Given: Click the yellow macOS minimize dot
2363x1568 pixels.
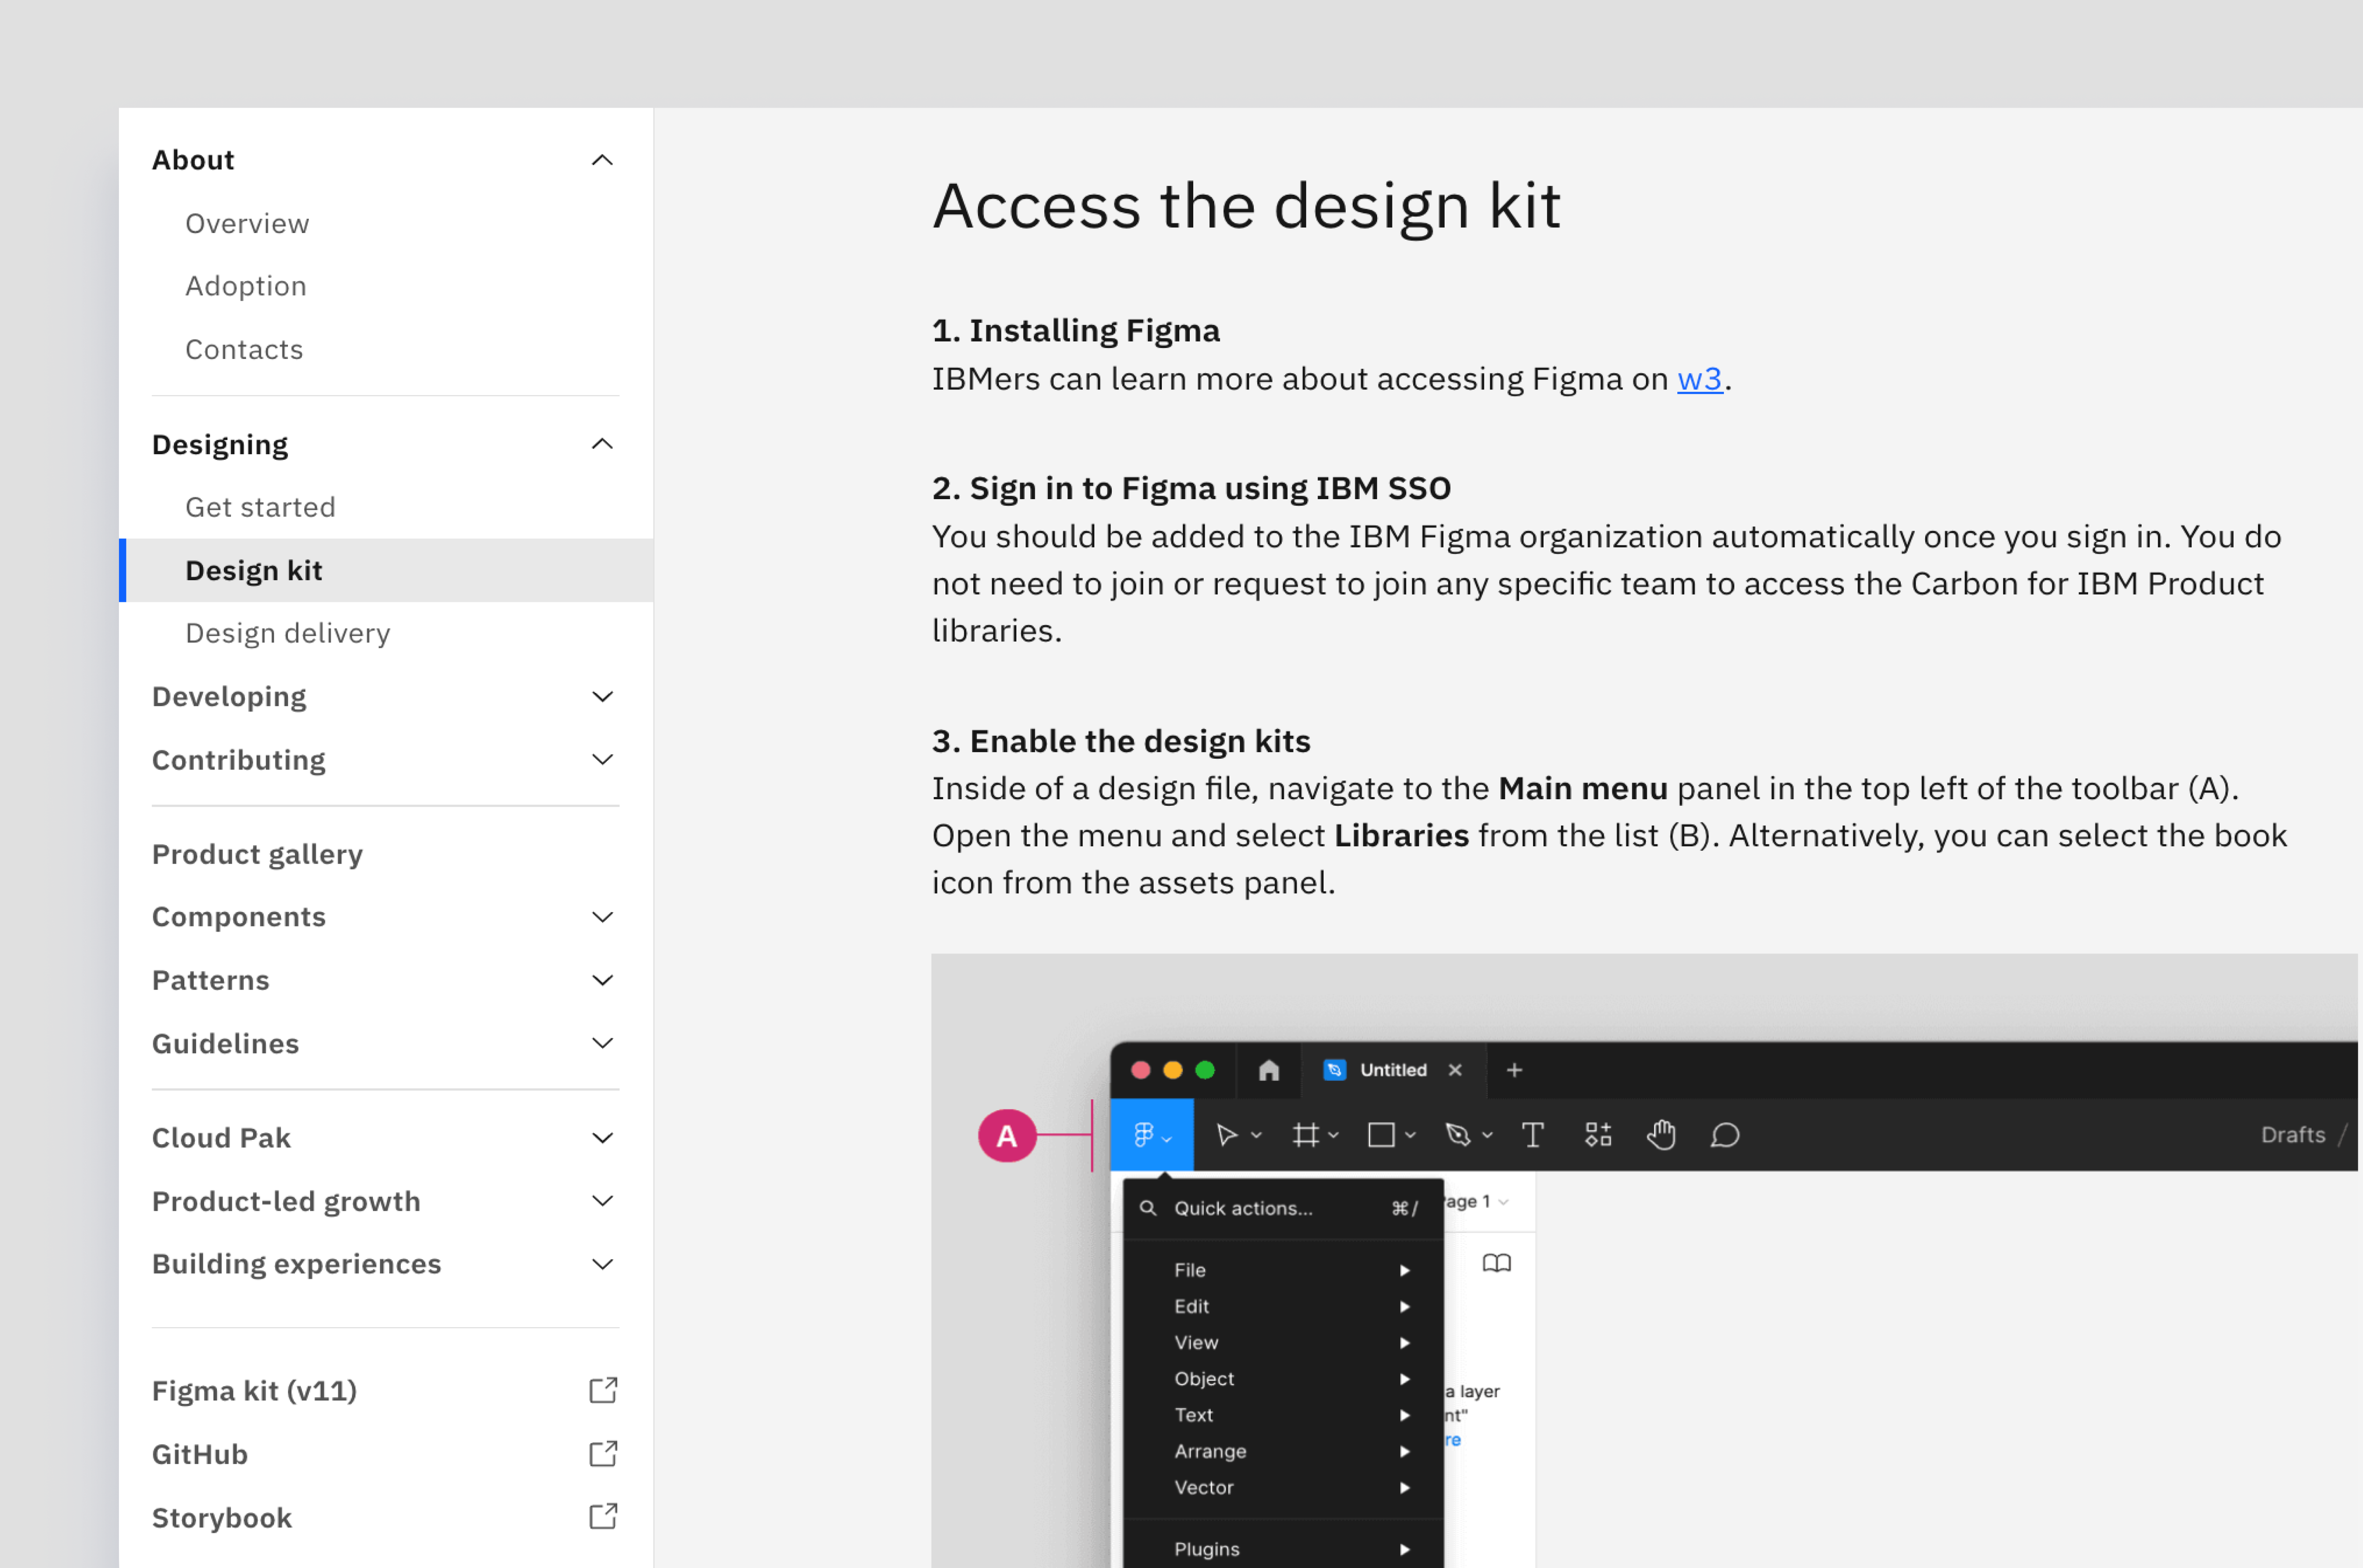Looking at the screenshot, I should click(x=1173, y=1070).
